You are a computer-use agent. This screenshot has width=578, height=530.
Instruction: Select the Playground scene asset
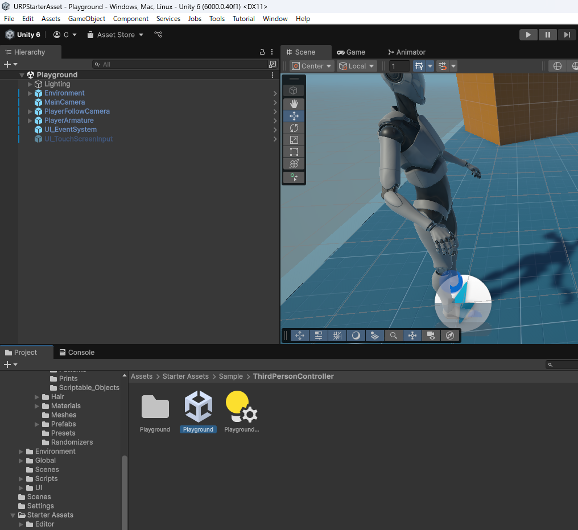point(199,412)
